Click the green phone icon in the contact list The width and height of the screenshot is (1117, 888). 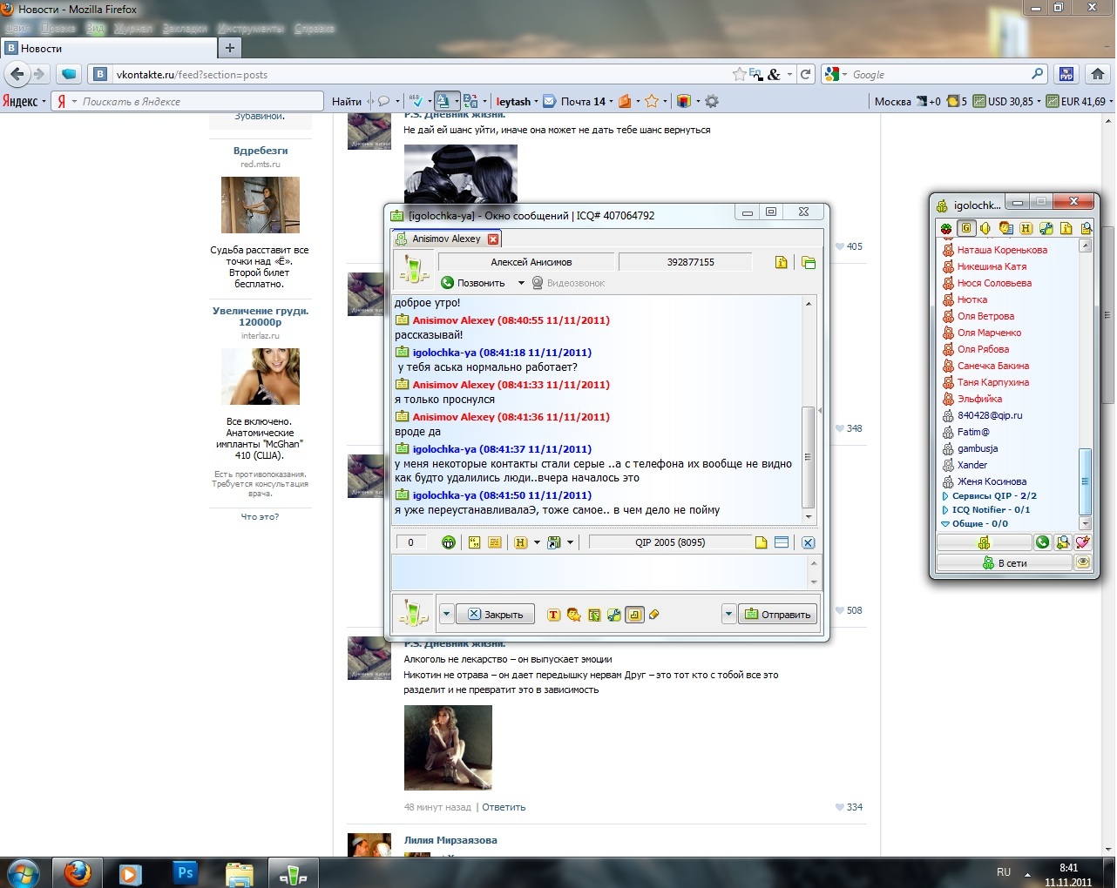tap(1042, 542)
